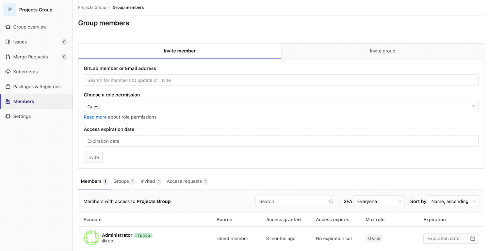Select the Access requests tab
This screenshot has height=251, width=489.
[x=187, y=181]
